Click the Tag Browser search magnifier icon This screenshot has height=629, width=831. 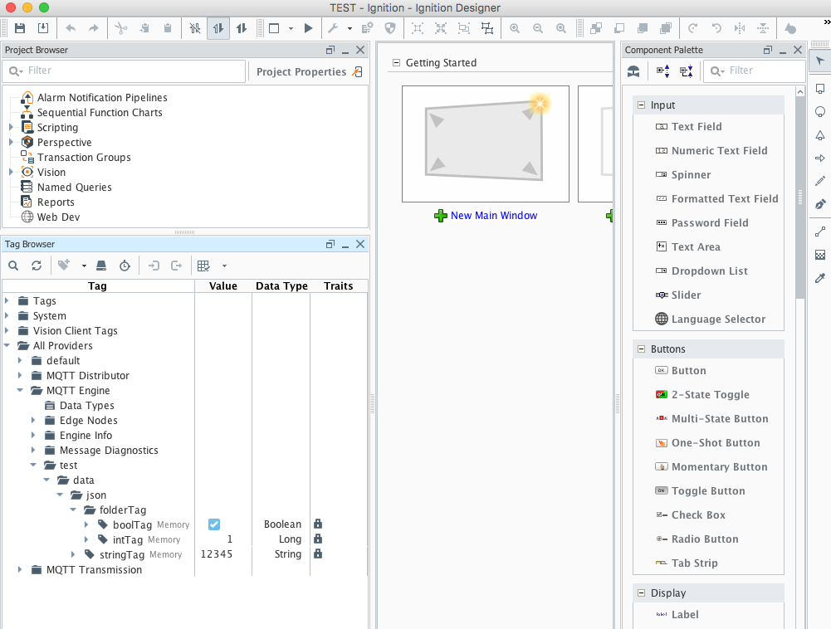tap(13, 266)
